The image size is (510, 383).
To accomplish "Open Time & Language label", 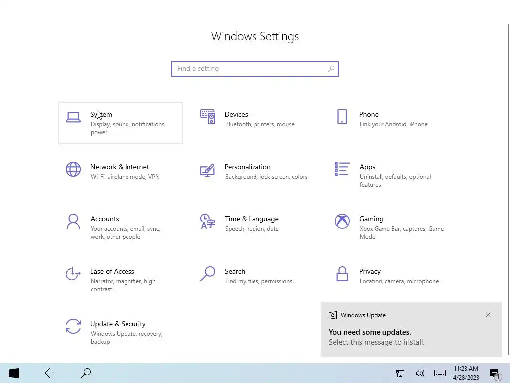I will pyautogui.click(x=252, y=219).
